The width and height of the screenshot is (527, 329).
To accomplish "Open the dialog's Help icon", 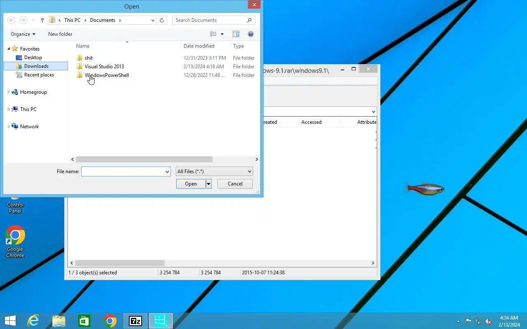I will [251, 34].
